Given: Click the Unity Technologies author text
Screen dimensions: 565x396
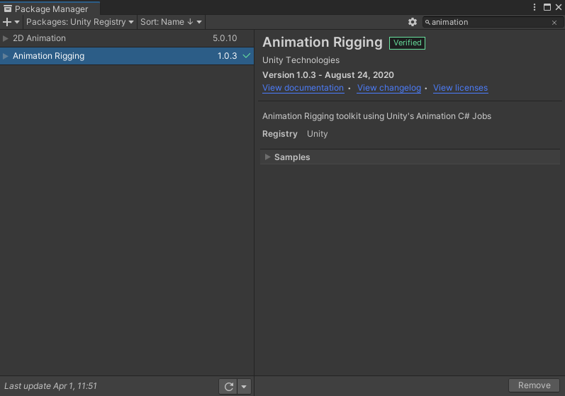Looking at the screenshot, I should (x=301, y=60).
